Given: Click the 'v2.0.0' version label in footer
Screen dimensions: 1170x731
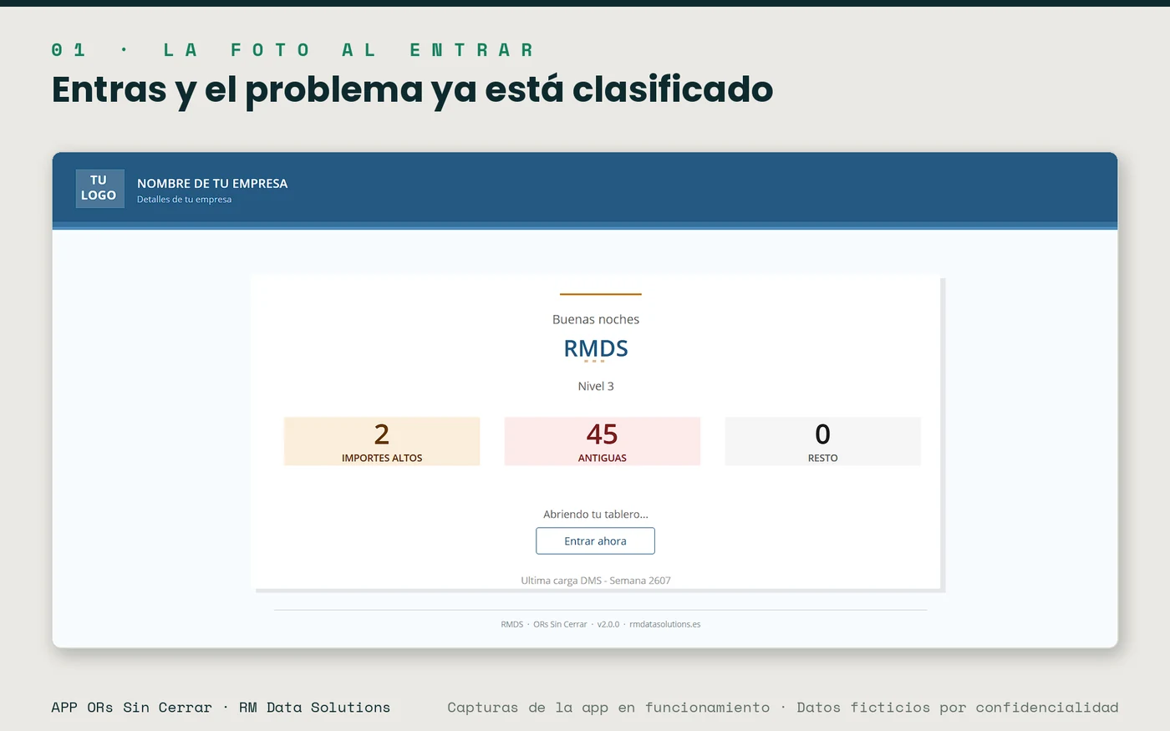Looking at the screenshot, I should pos(608,624).
